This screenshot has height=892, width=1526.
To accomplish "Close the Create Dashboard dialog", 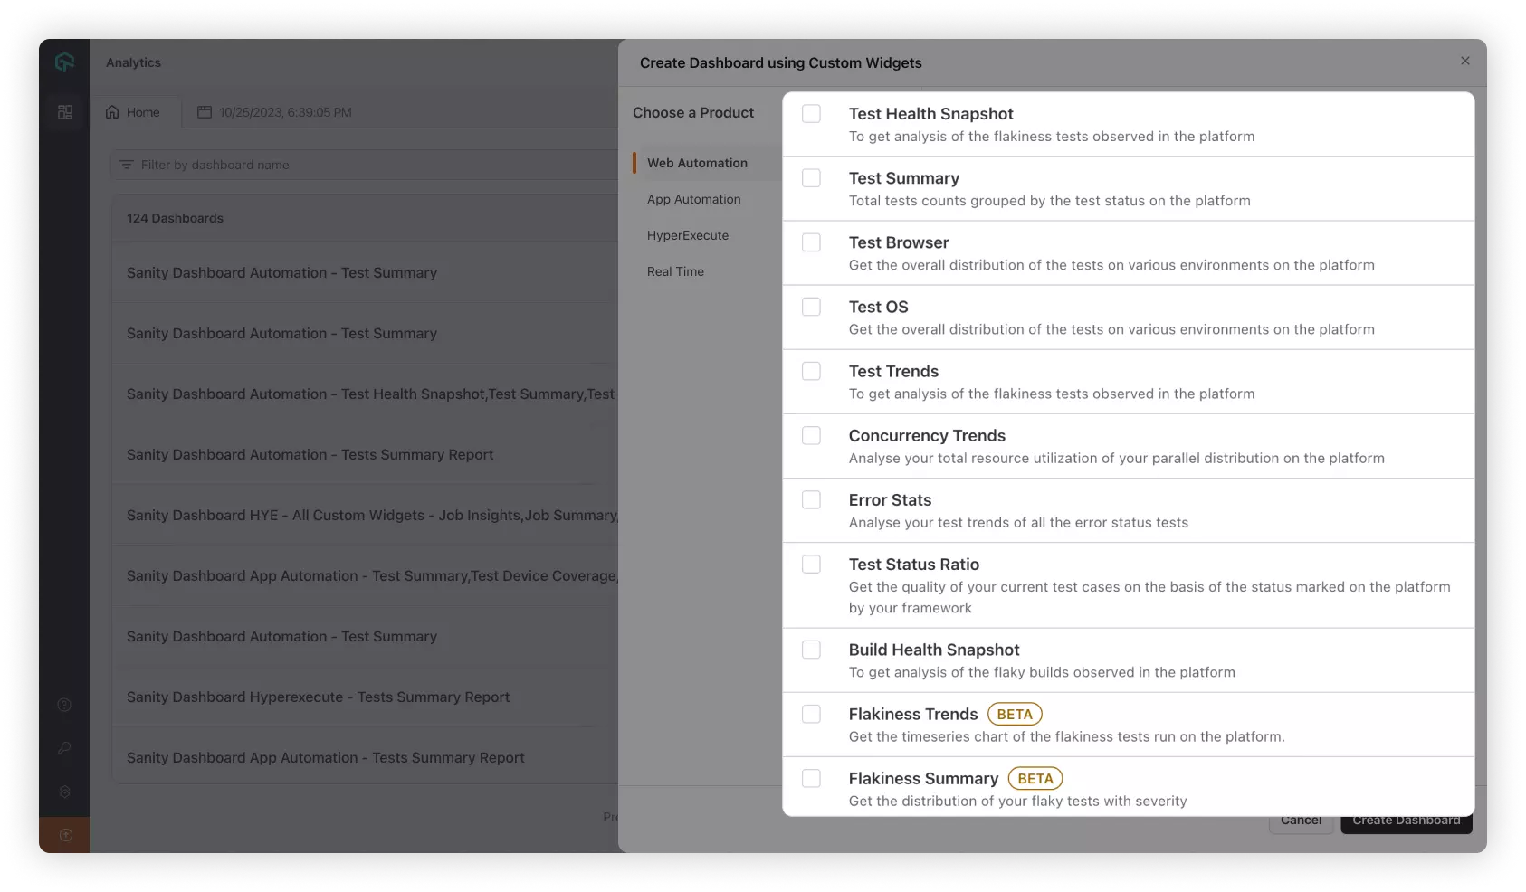I will point(1464,61).
